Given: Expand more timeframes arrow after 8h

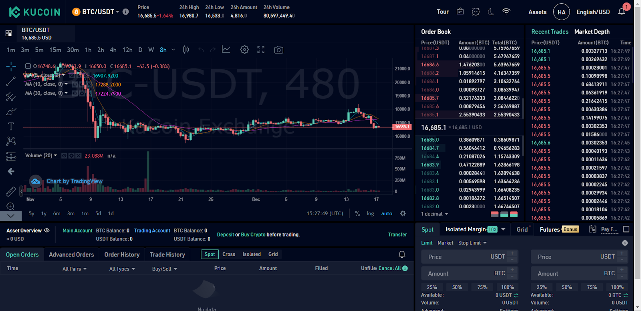Looking at the screenshot, I should click(173, 50).
